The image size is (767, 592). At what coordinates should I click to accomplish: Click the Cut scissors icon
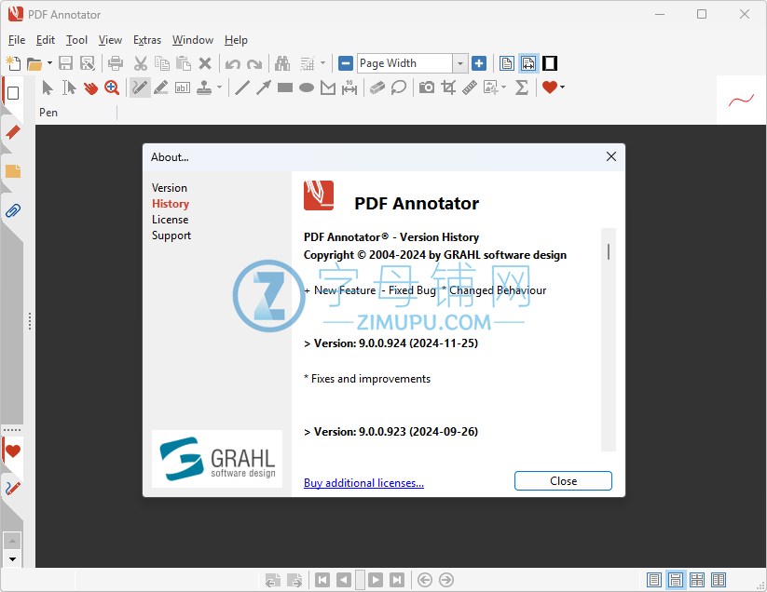(x=141, y=63)
